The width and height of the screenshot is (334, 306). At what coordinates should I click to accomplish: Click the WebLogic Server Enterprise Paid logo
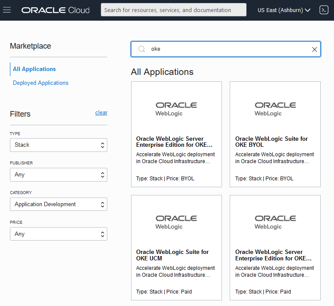(275, 222)
